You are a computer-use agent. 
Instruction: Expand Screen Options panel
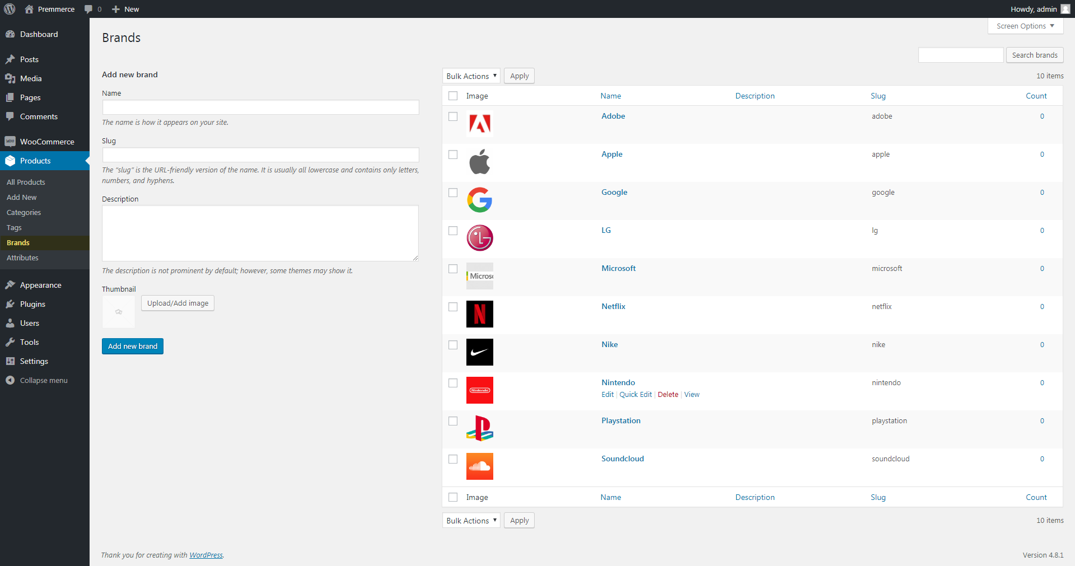click(x=1025, y=26)
